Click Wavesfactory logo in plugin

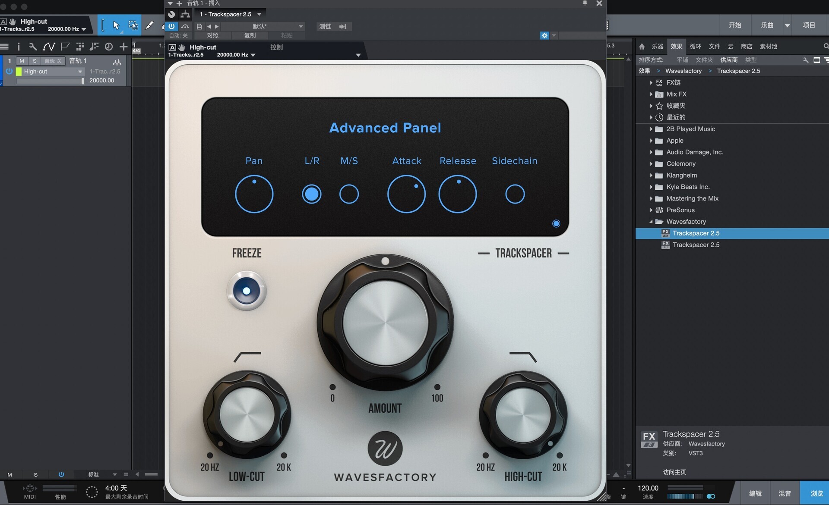tap(385, 449)
